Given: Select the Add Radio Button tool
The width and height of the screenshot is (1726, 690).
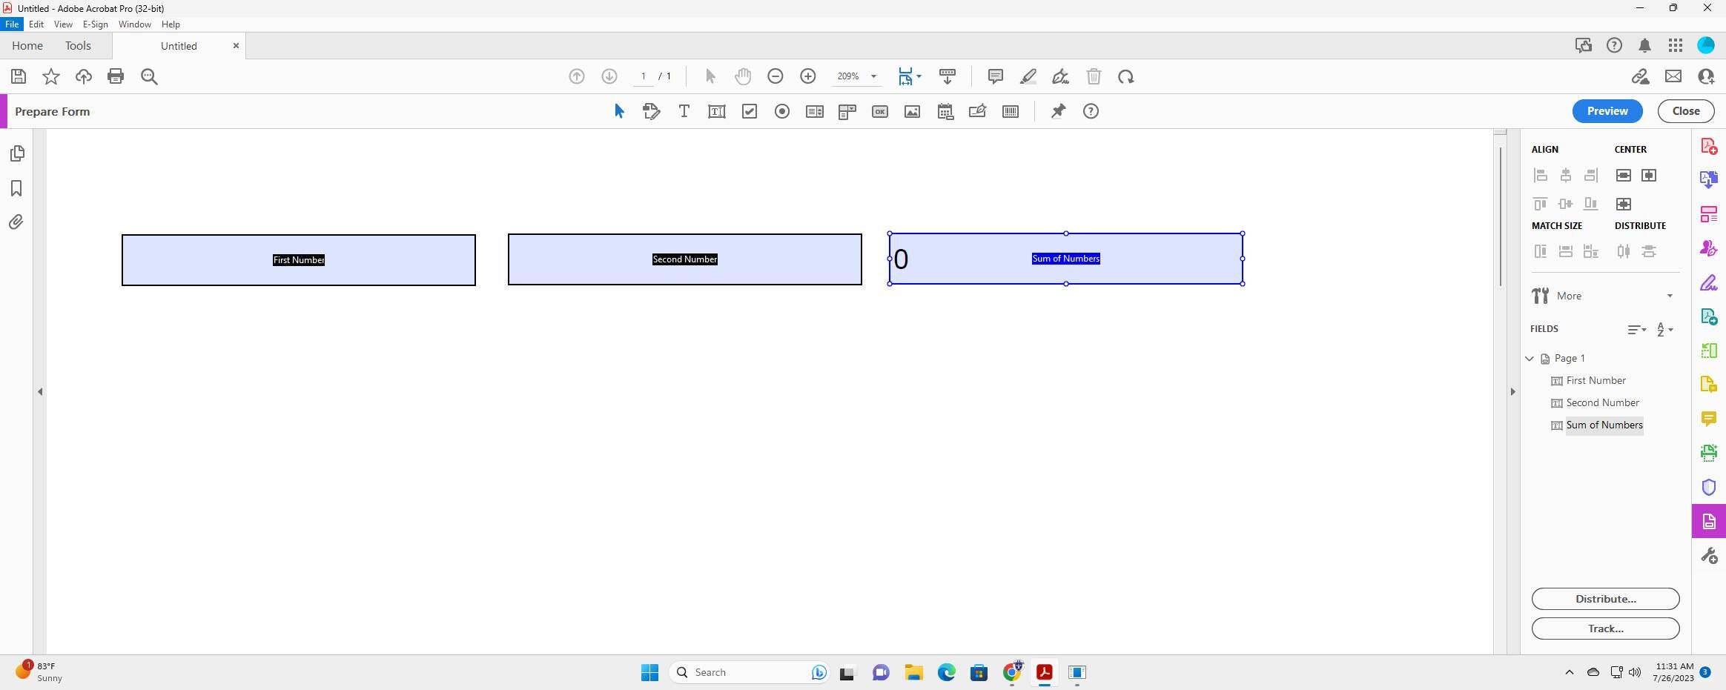Looking at the screenshot, I should [782, 111].
